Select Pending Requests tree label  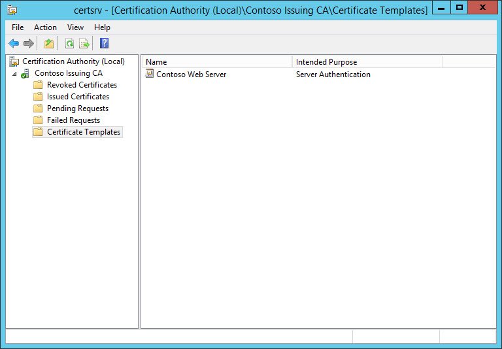78,108
